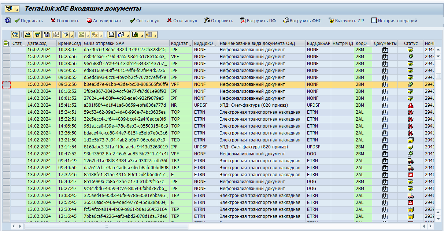Viewport: 444px width, 231px height.
Task: Click the Sort descending icon
Action: (37, 35)
